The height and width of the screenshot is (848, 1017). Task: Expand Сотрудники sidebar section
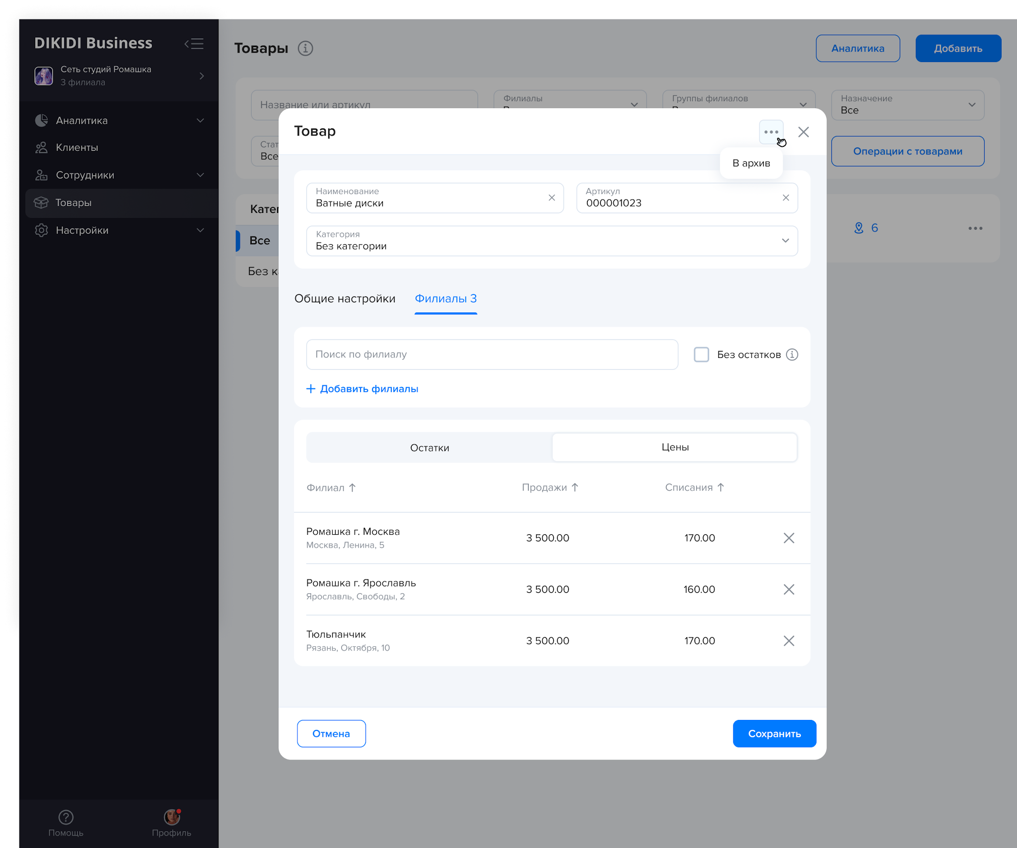(200, 175)
